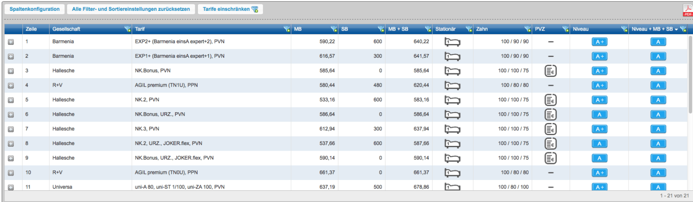Expand row 4 R+V details
693x202 pixels.
[x=11, y=85]
